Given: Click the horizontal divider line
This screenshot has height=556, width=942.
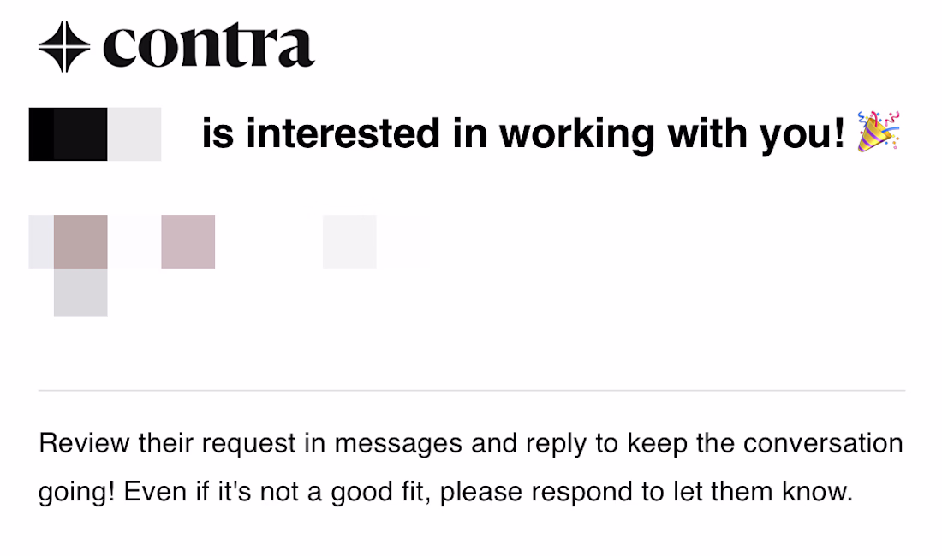Looking at the screenshot, I should 472,390.
